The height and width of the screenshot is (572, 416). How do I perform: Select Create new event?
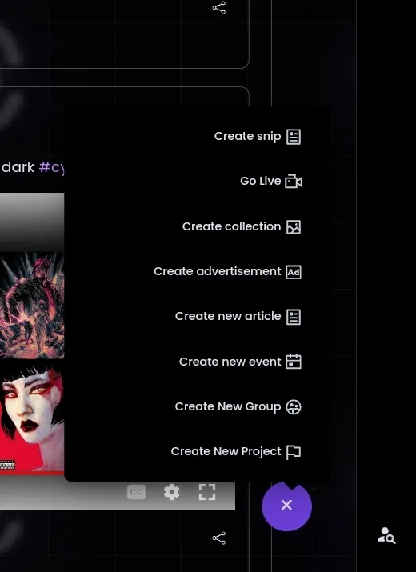[x=240, y=362]
